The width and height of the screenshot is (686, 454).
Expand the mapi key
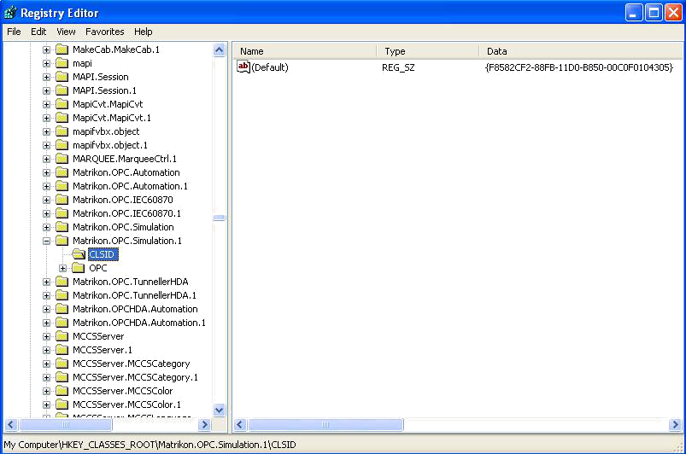[x=46, y=63]
